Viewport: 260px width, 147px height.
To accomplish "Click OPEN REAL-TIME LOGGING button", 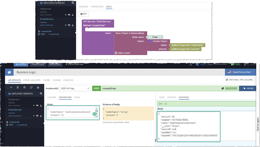I will tap(239, 80).
